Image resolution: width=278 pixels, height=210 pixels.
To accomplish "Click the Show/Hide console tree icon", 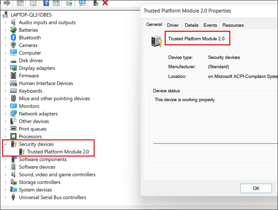I will click(20, 3).
